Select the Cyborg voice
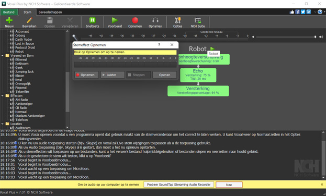This screenshot has height=196, width=326. point(20,35)
